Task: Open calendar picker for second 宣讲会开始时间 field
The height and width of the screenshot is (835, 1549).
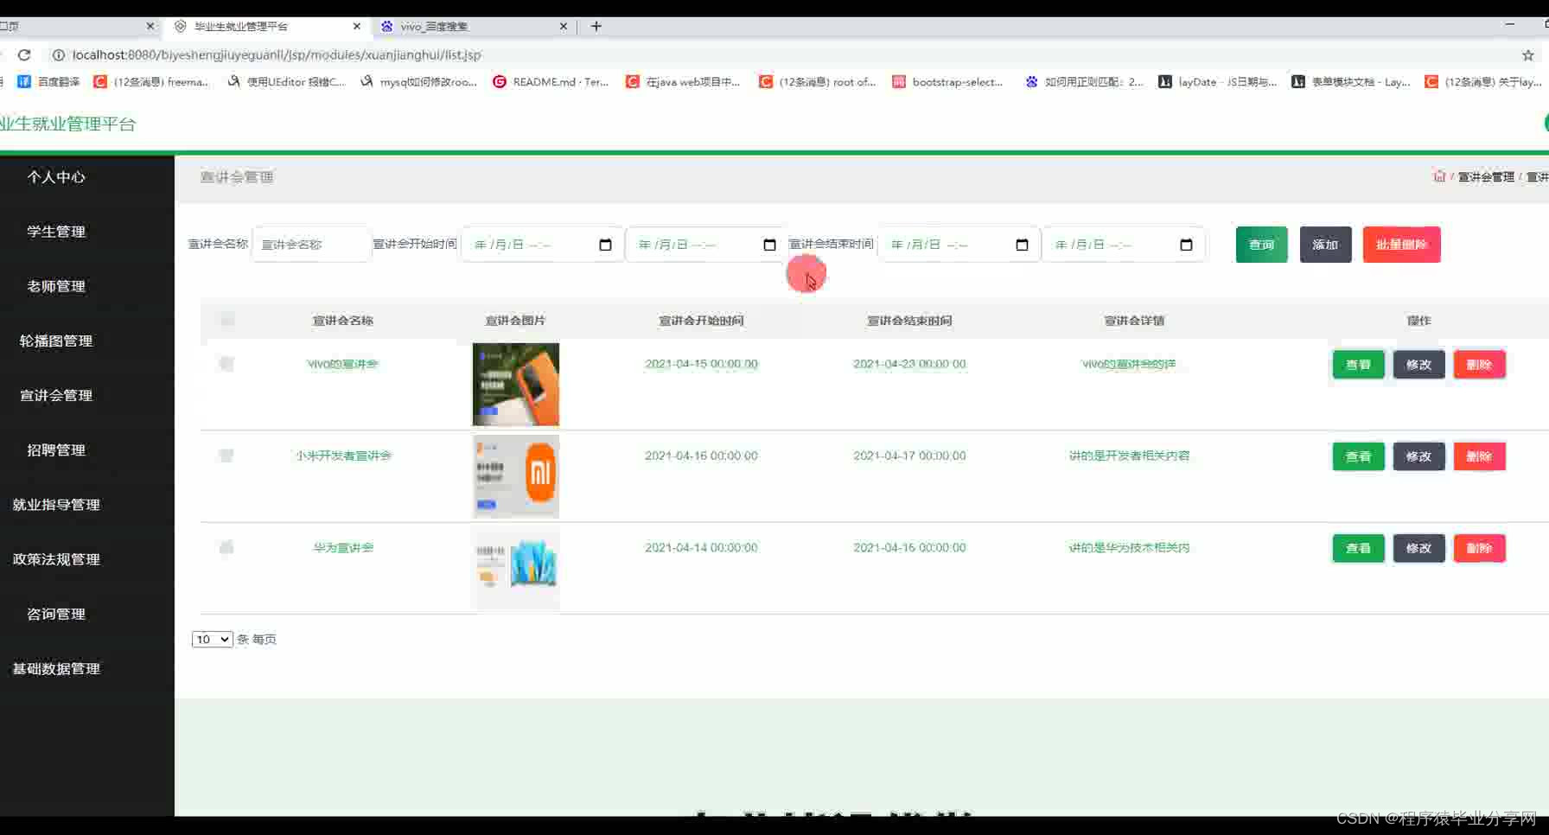Action: pyautogui.click(x=769, y=245)
